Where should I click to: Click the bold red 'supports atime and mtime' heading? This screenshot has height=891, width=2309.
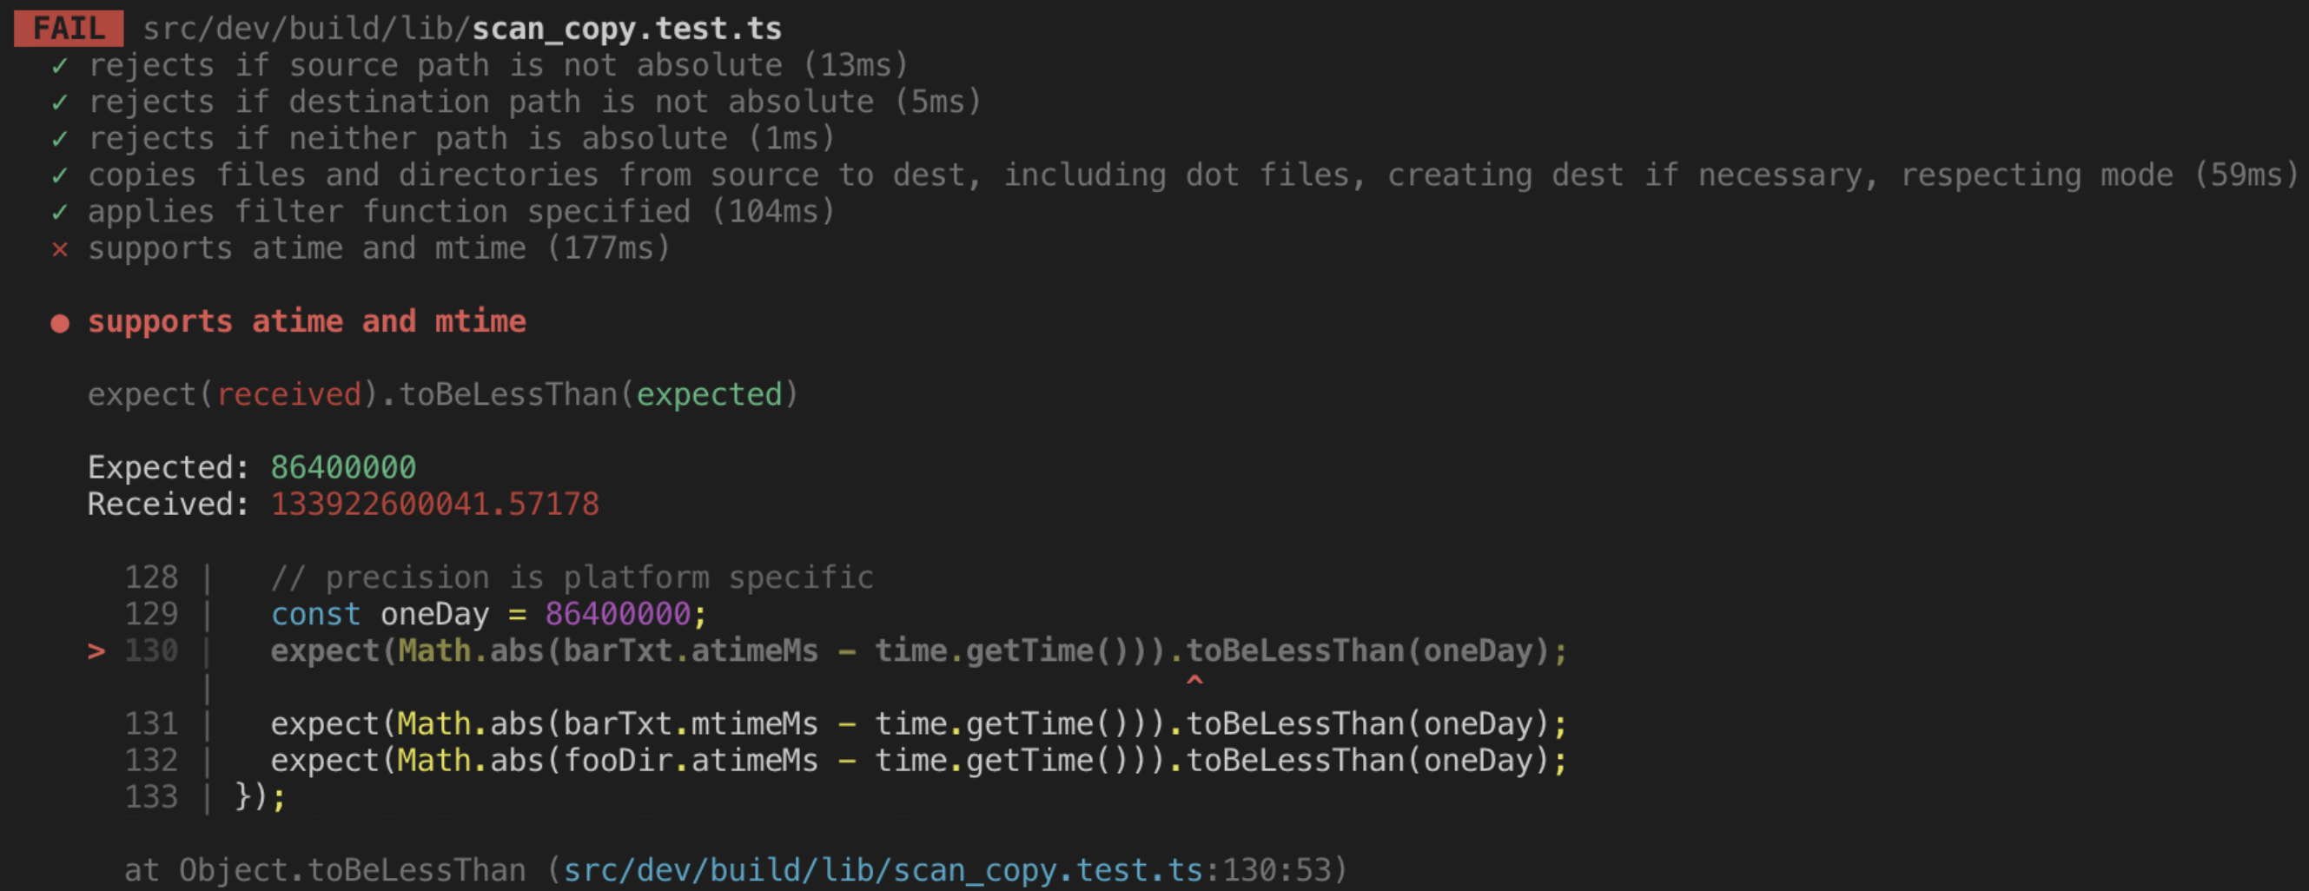click(307, 322)
